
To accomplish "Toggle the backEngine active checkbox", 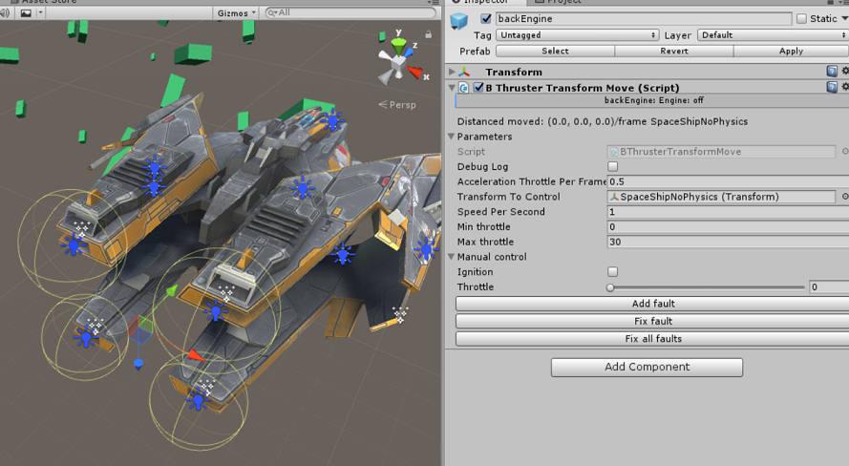I will point(486,18).
